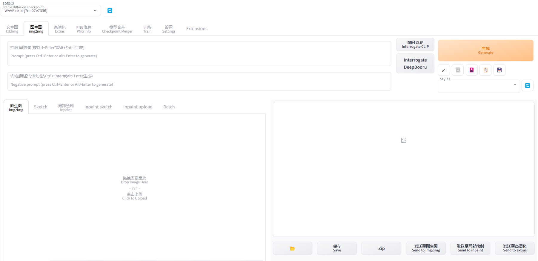538x261 pixels.
Task: Go to the Extensions tab
Action: tap(196, 29)
